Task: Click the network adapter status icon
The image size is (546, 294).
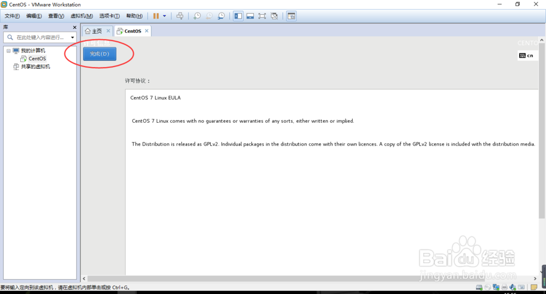Action: (496, 287)
